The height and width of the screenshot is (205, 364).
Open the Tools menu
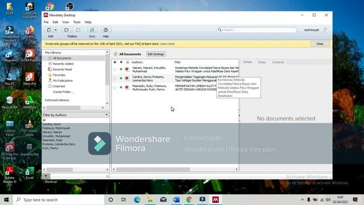[77, 22]
